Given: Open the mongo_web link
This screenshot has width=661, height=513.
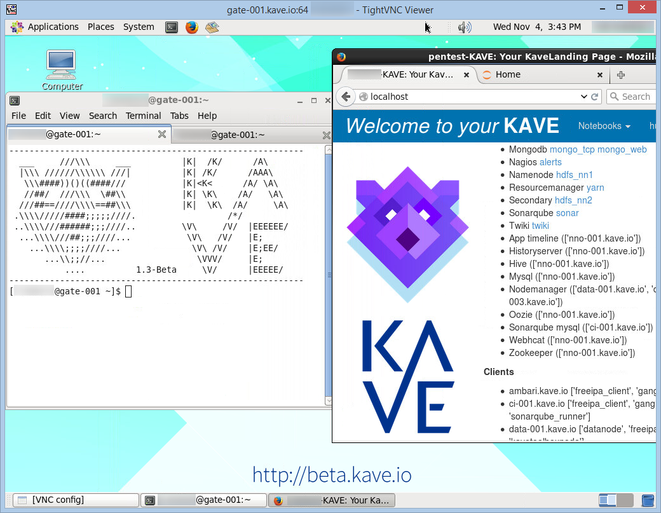Looking at the screenshot, I should point(622,149).
